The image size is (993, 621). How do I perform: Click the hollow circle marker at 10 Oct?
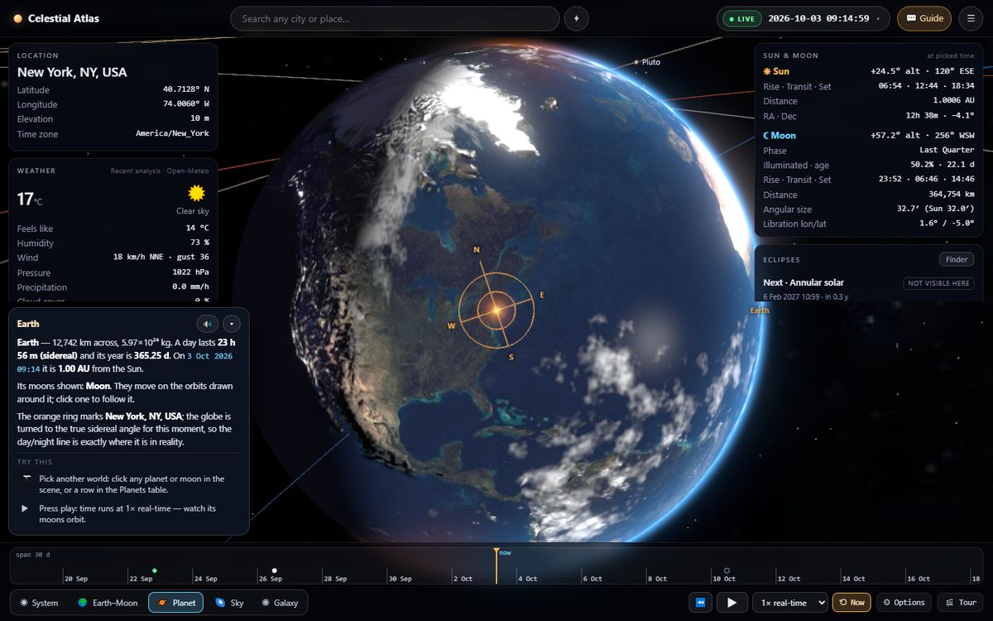tap(727, 570)
